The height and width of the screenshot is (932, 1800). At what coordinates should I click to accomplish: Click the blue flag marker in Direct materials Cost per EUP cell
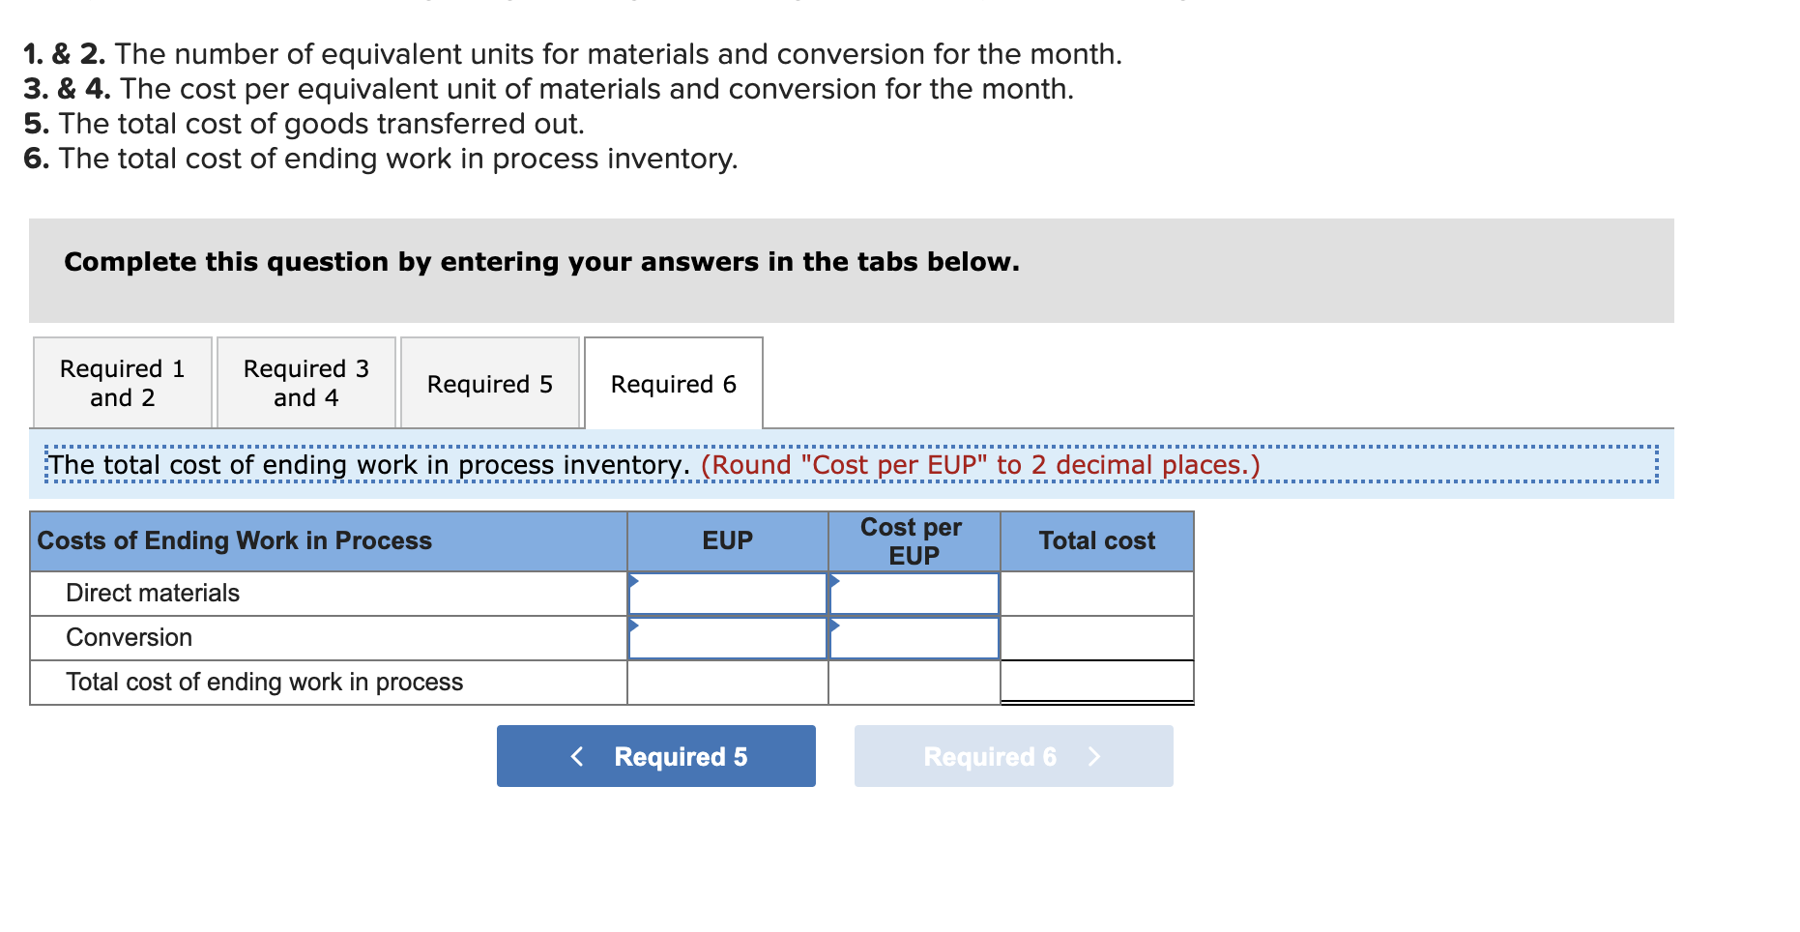833,582
